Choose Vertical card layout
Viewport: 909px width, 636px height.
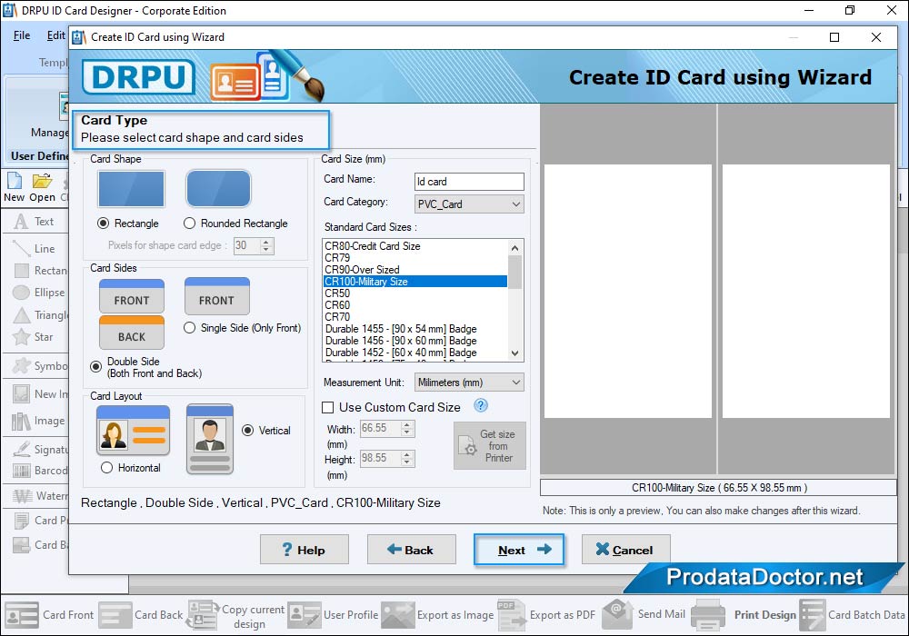point(247,431)
